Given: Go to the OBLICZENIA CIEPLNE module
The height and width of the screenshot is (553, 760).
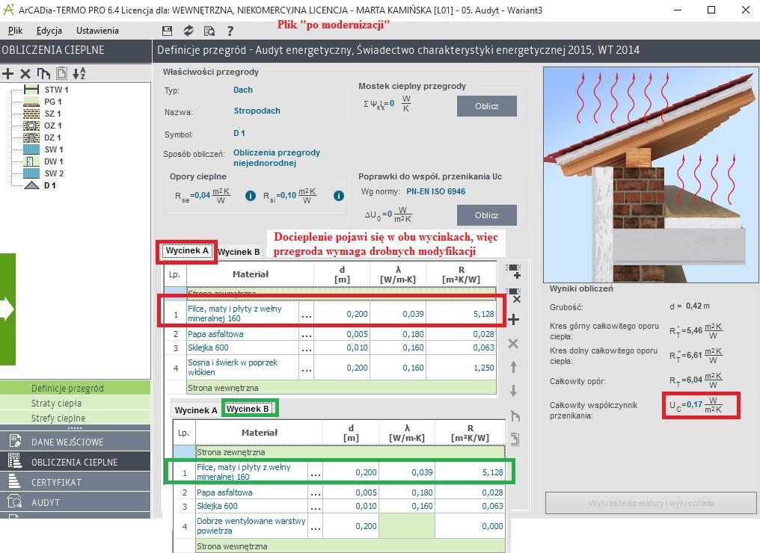Looking at the screenshot, I should coord(75,462).
